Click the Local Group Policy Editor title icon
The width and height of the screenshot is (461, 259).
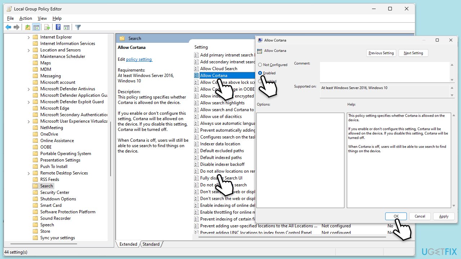[x=9, y=9]
